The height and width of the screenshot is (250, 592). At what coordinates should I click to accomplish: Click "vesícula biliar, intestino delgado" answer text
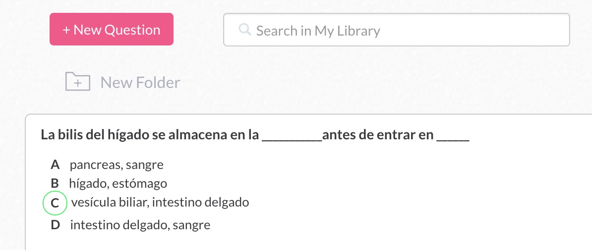pos(160,203)
